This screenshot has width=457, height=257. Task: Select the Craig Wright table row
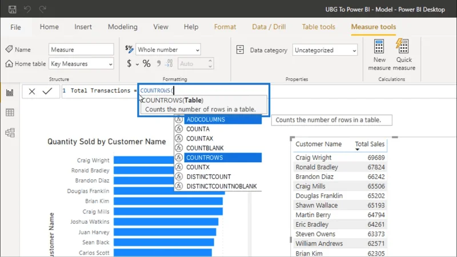[x=340, y=158]
